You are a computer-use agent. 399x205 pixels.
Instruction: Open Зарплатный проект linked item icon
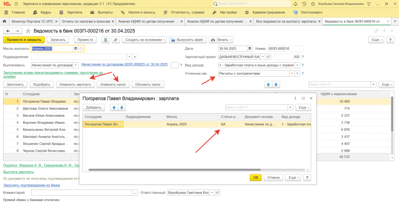[268, 57]
